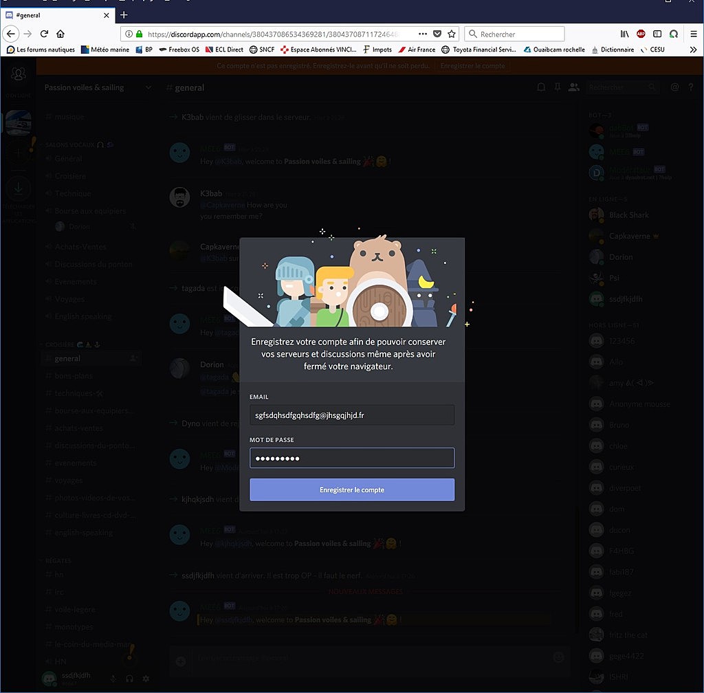This screenshot has height=693, width=704.
Task: Open the Freebox OS bookmark
Action: 179,49
